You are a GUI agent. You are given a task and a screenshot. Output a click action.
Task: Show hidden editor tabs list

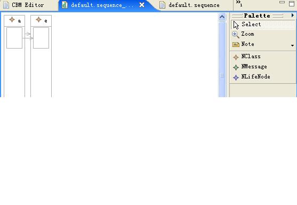[x=239, y=3]
